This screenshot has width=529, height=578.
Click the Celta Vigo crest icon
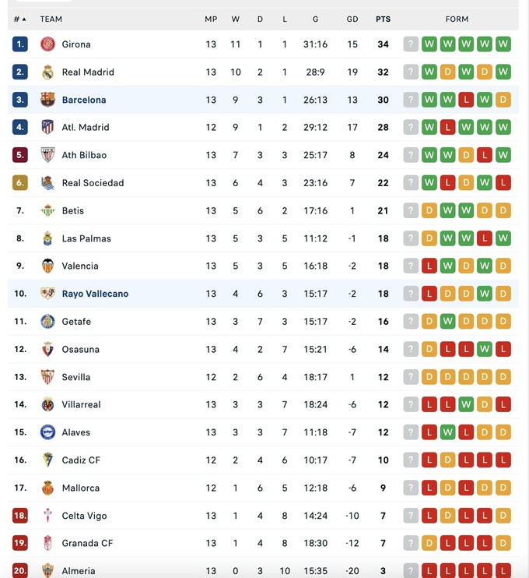tap(47, 516)
